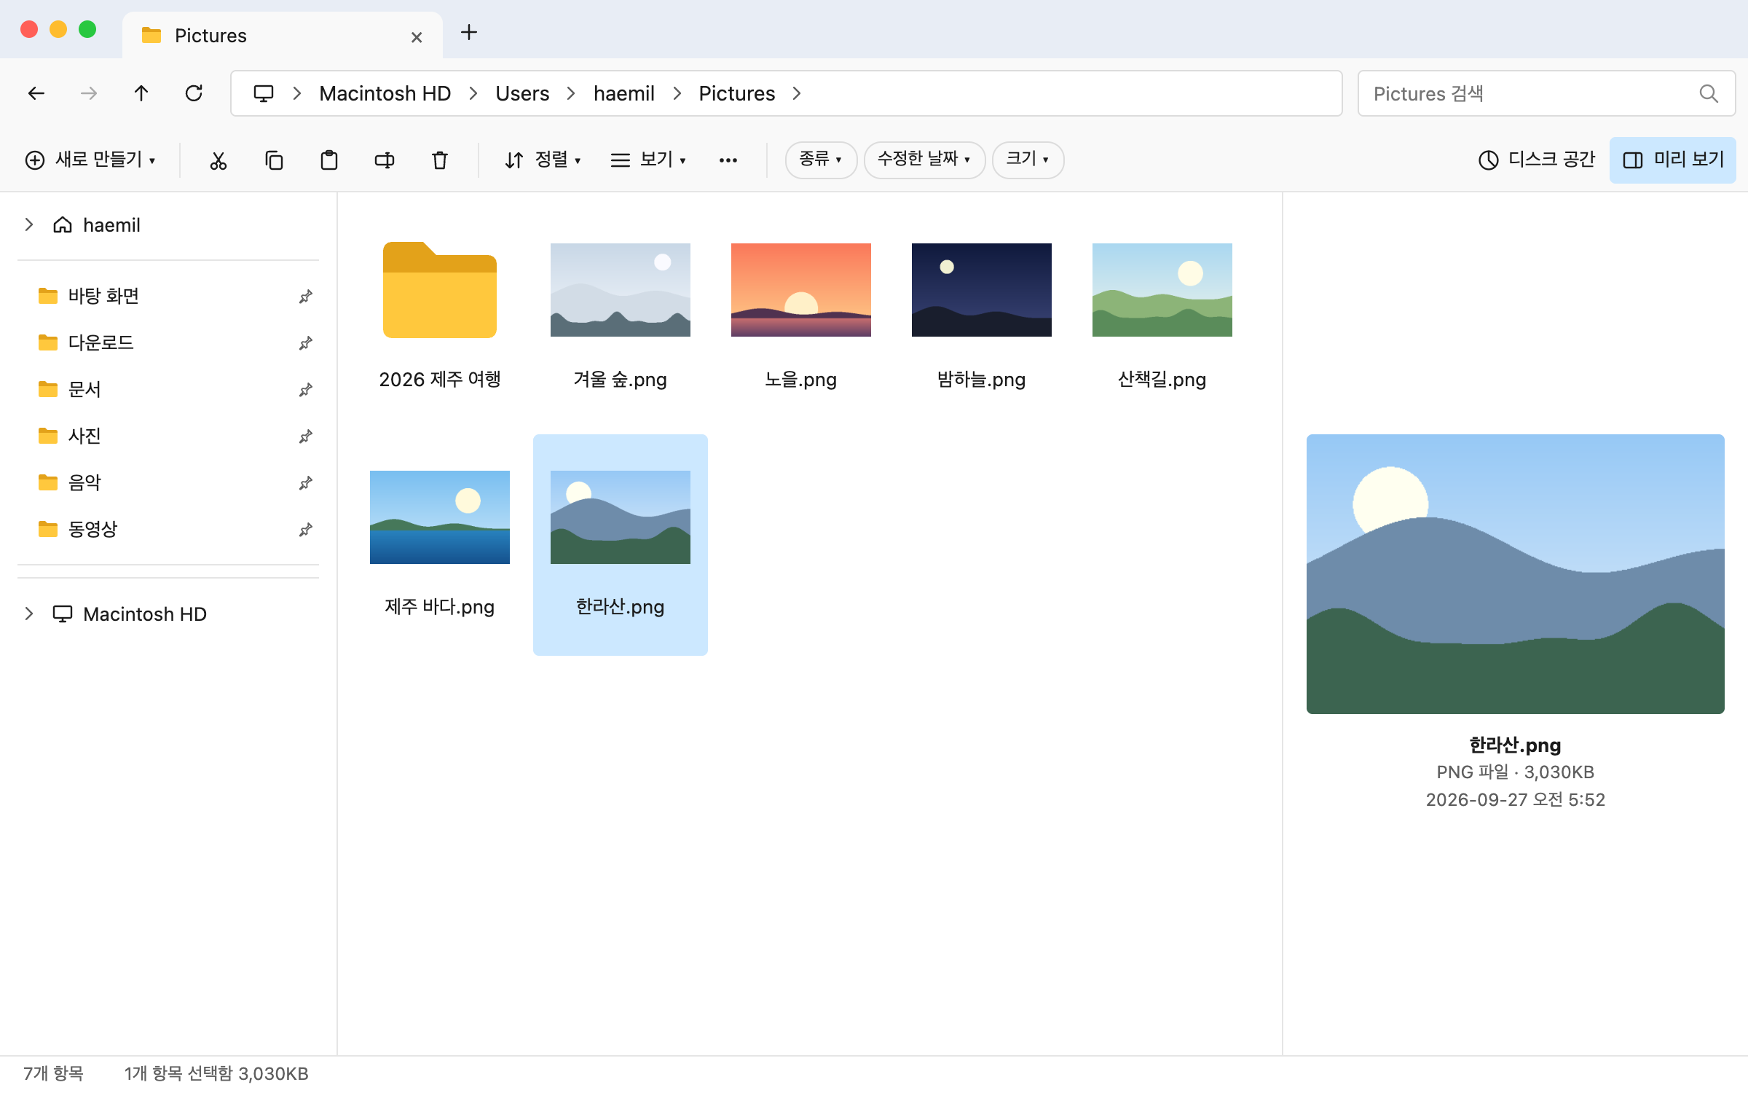This screenshot has height=1093, width=1748.
Task: Open the more options ellipsis menu
Action: [x=728, y=160]
